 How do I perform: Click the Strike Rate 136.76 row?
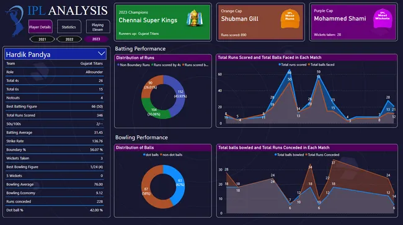coord(55,141)
